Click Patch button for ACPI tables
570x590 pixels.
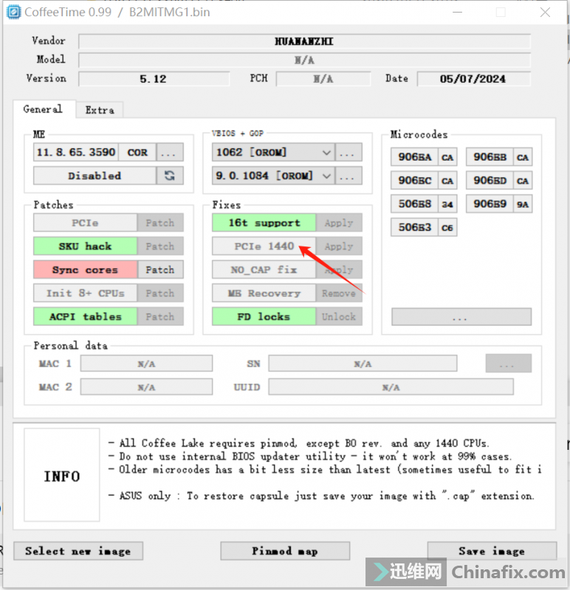(x=160, y=316)
